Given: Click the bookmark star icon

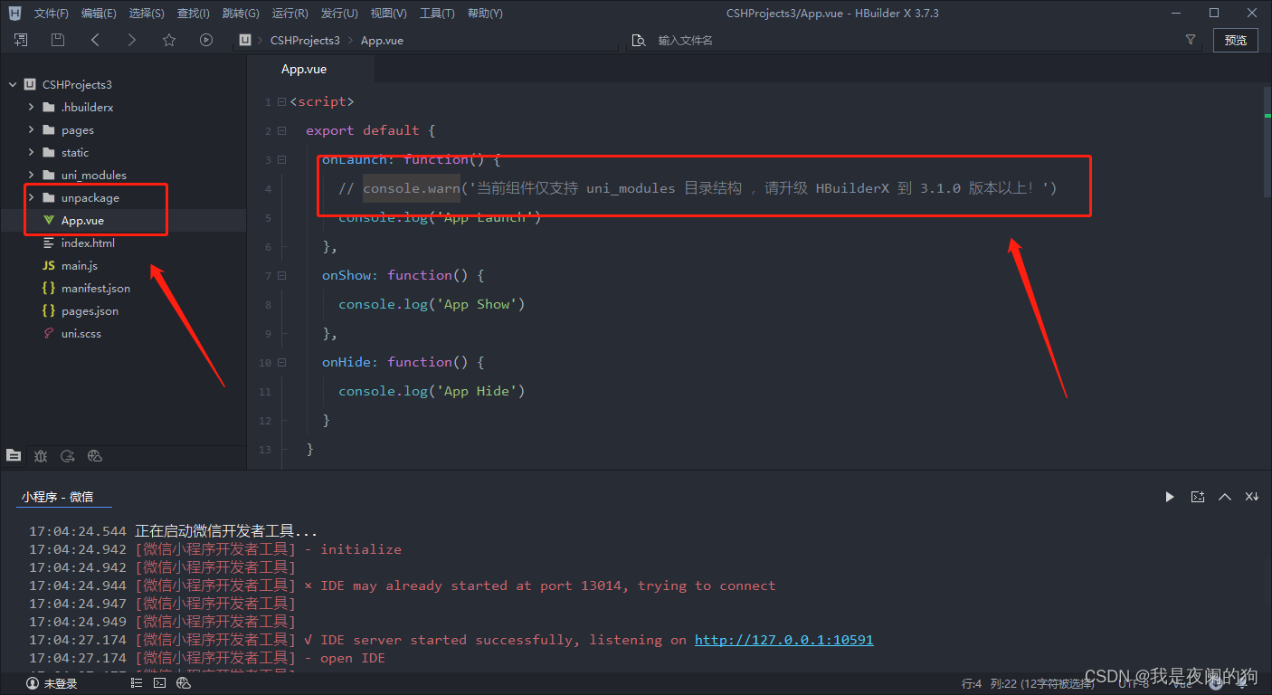Looking at the screenshot, I should point(169,40).
